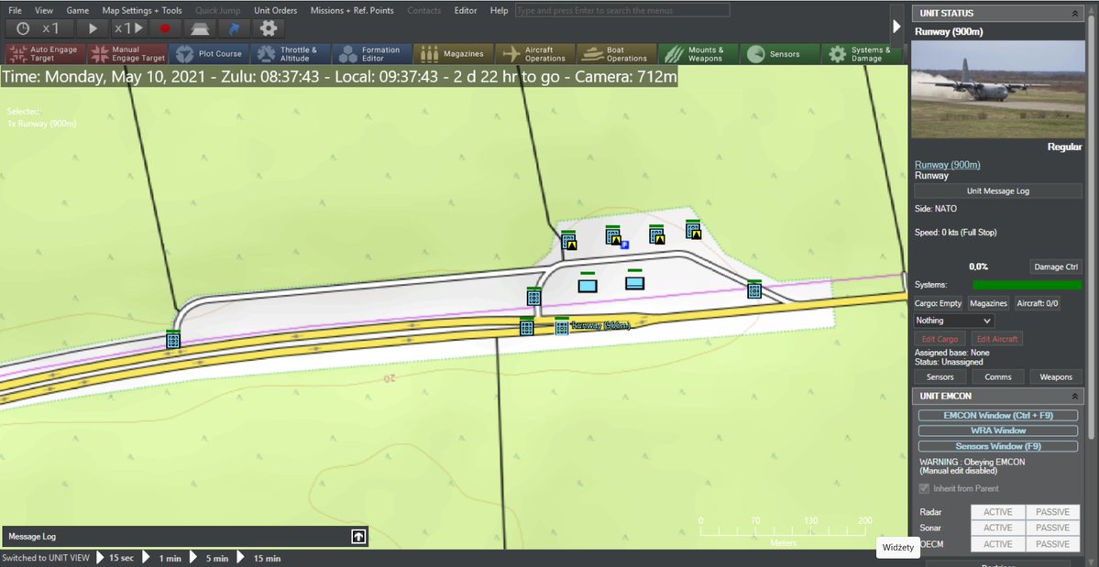Set OECM to ACTIVE
This screenshot has width=1099, height=567.
point(997,544)
